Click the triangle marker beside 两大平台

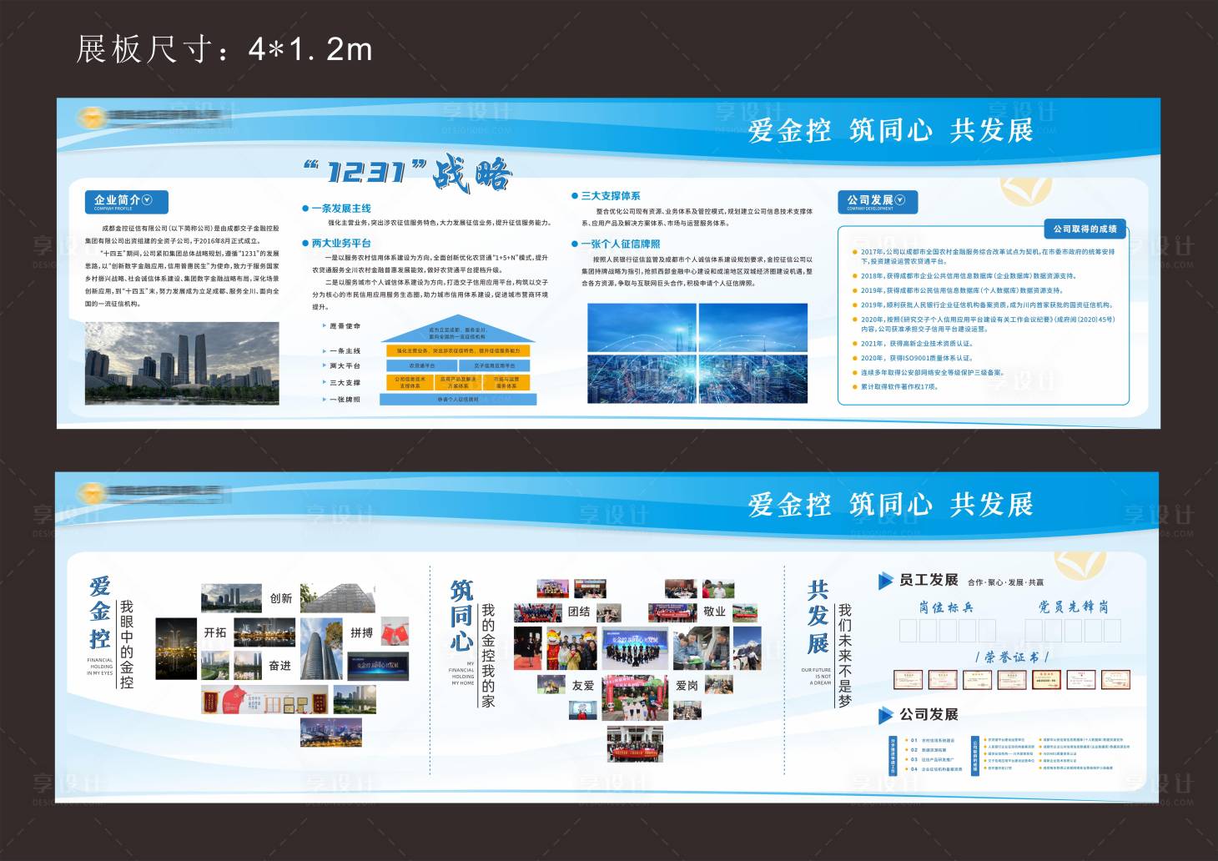tap(324, 366)
